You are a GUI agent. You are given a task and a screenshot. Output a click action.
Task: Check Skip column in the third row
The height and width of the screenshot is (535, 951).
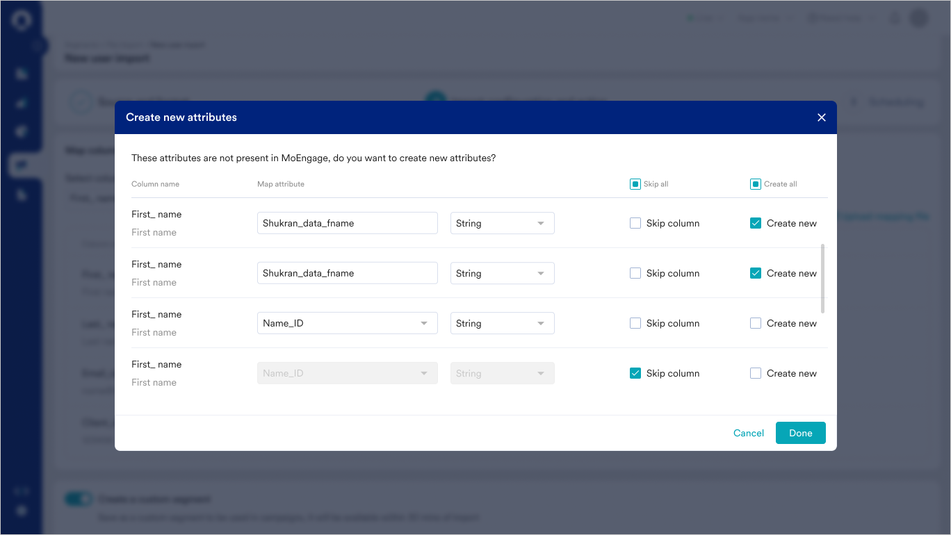pos(635,323)
